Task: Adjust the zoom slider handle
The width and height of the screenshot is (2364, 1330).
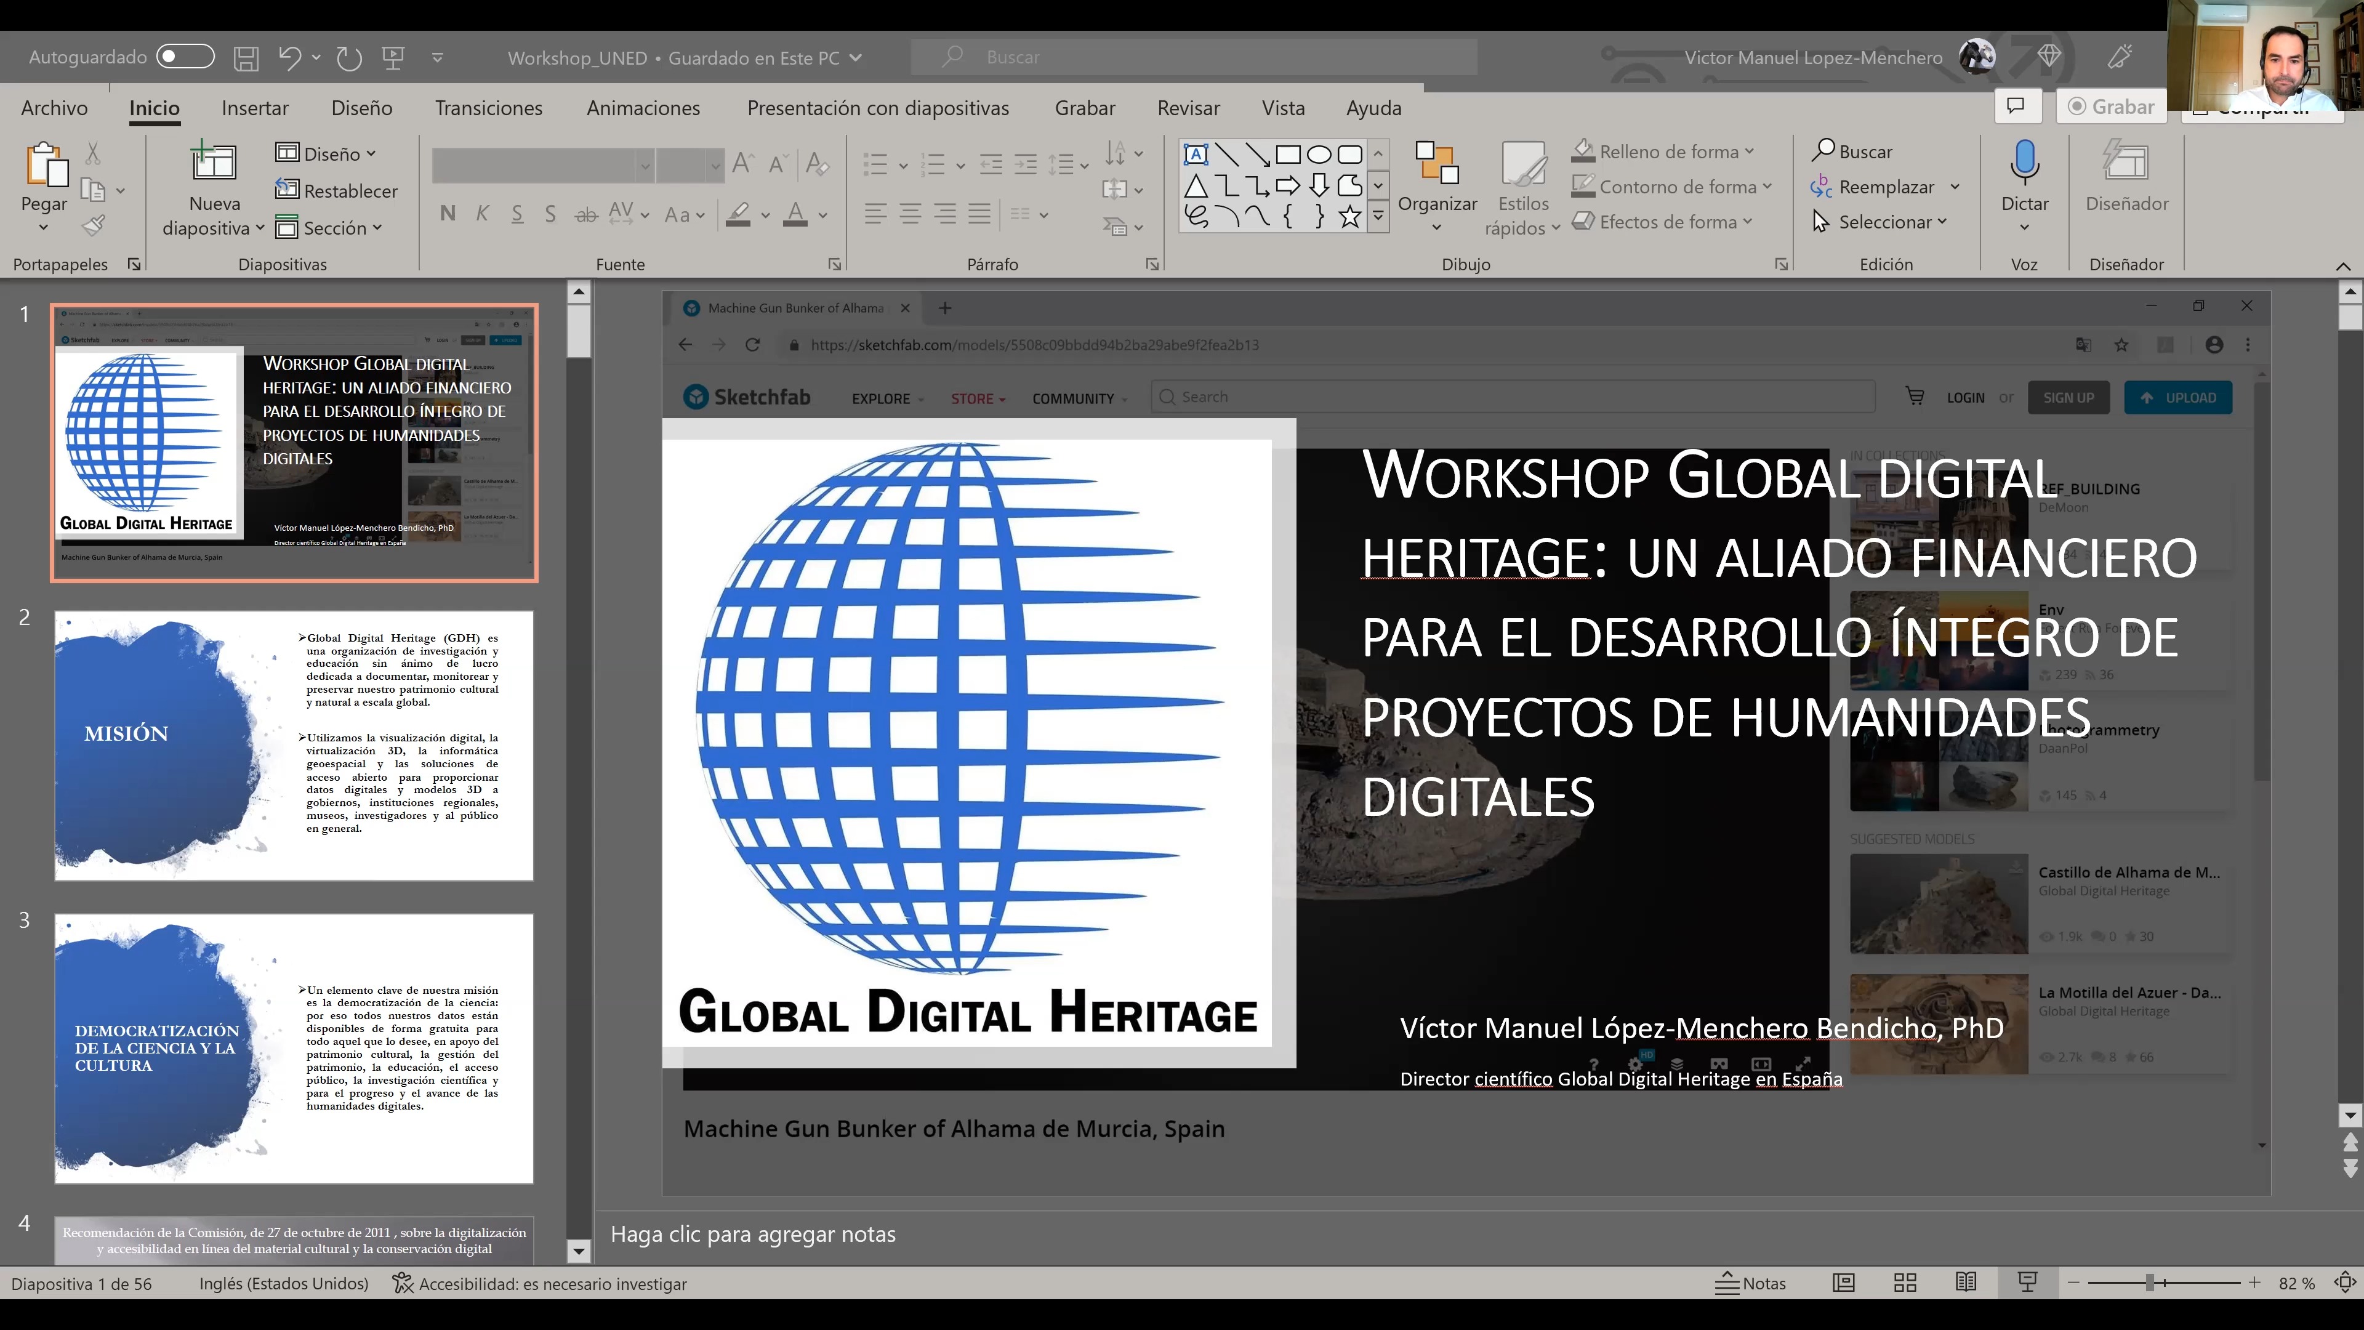Action: coord(2149,1283)
